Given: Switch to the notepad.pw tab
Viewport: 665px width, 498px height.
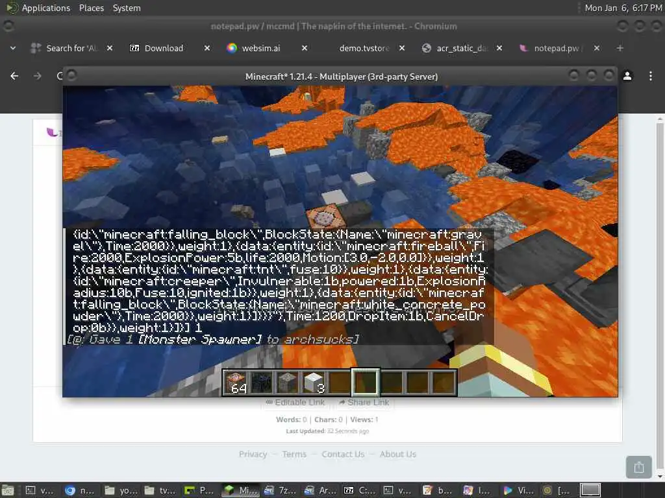Looking at the screenshot, I should click(x=558, y=48).
